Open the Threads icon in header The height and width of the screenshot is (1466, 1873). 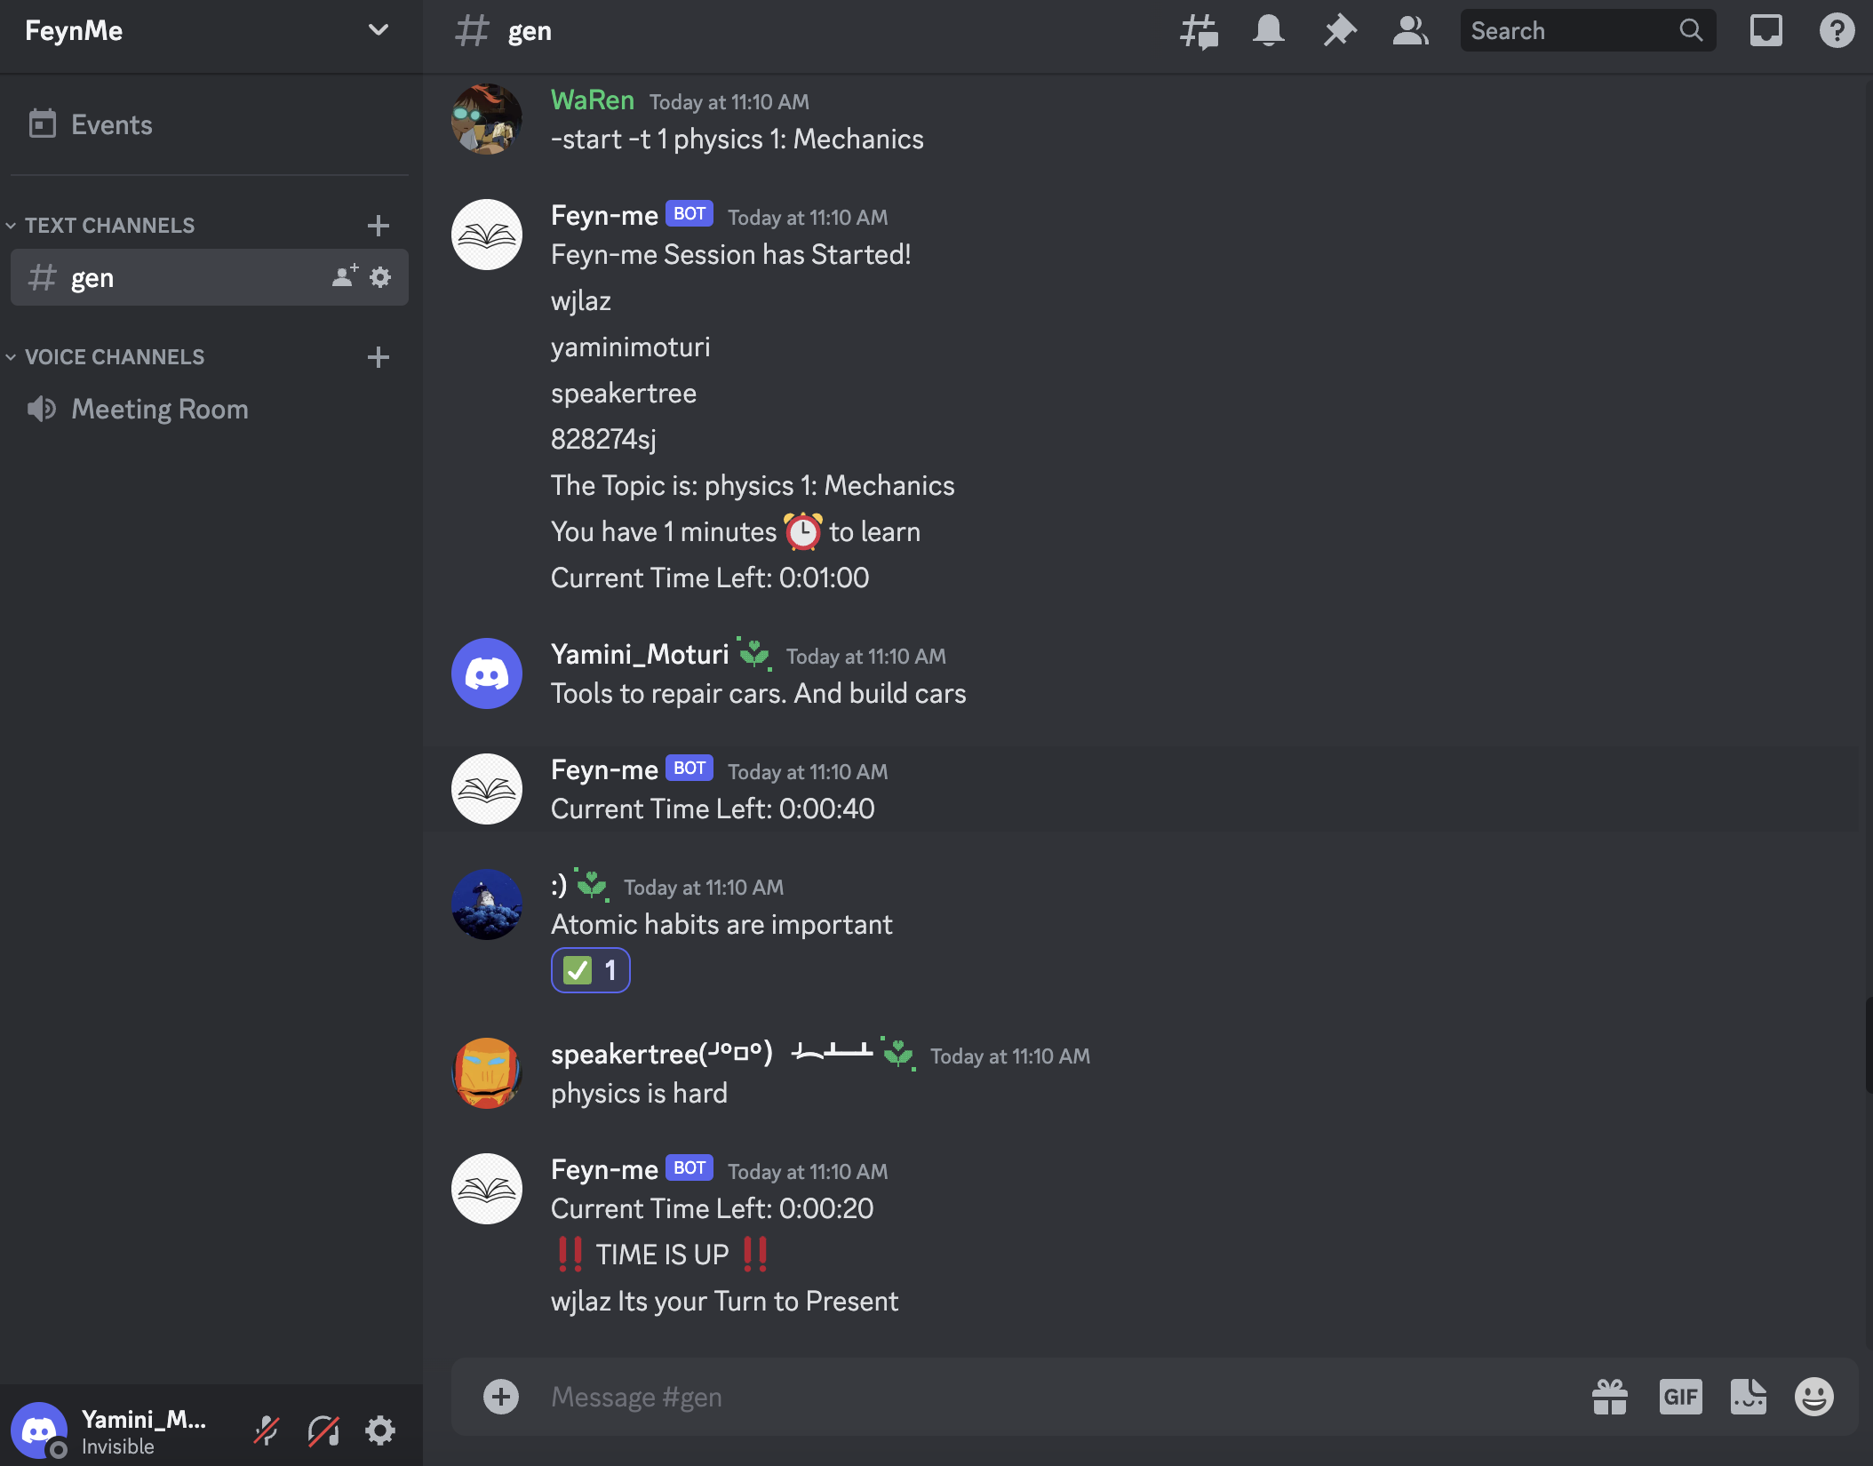click(x=1198, y=32)
